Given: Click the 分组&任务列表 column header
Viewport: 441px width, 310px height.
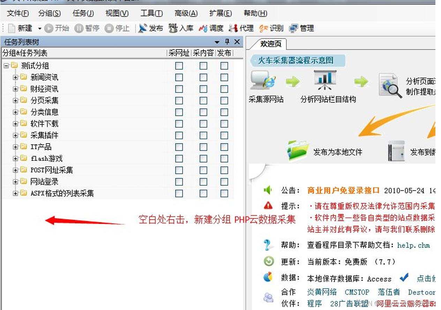Looking at the screenshot, I should click(x=25, y=53).
